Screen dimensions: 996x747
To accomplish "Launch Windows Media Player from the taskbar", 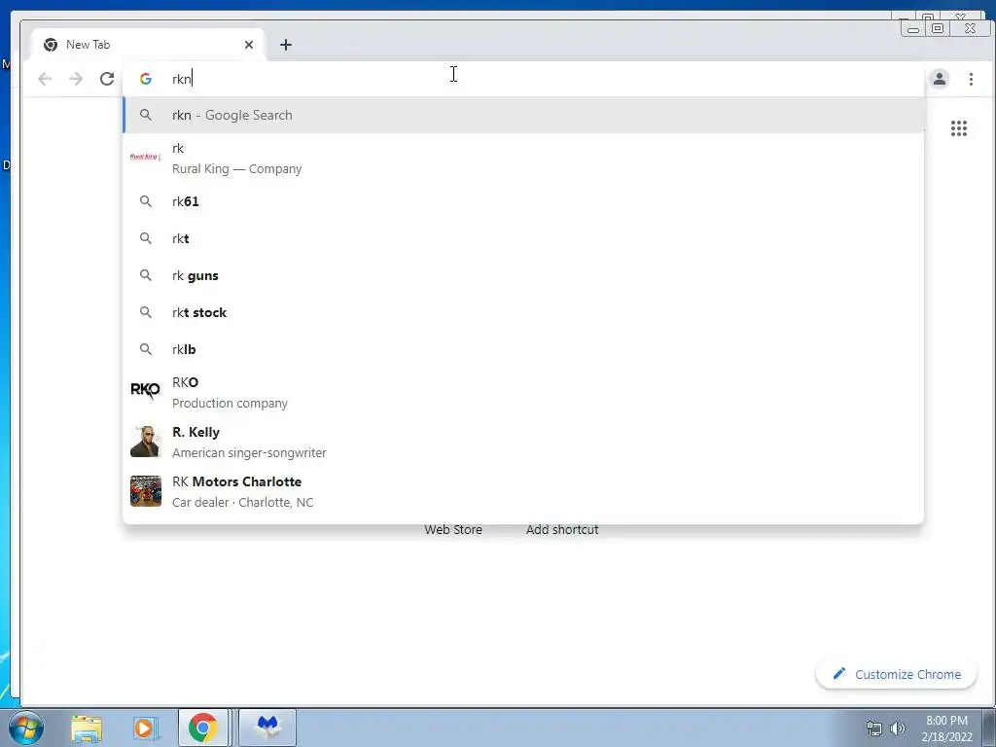I will (145, 728).
